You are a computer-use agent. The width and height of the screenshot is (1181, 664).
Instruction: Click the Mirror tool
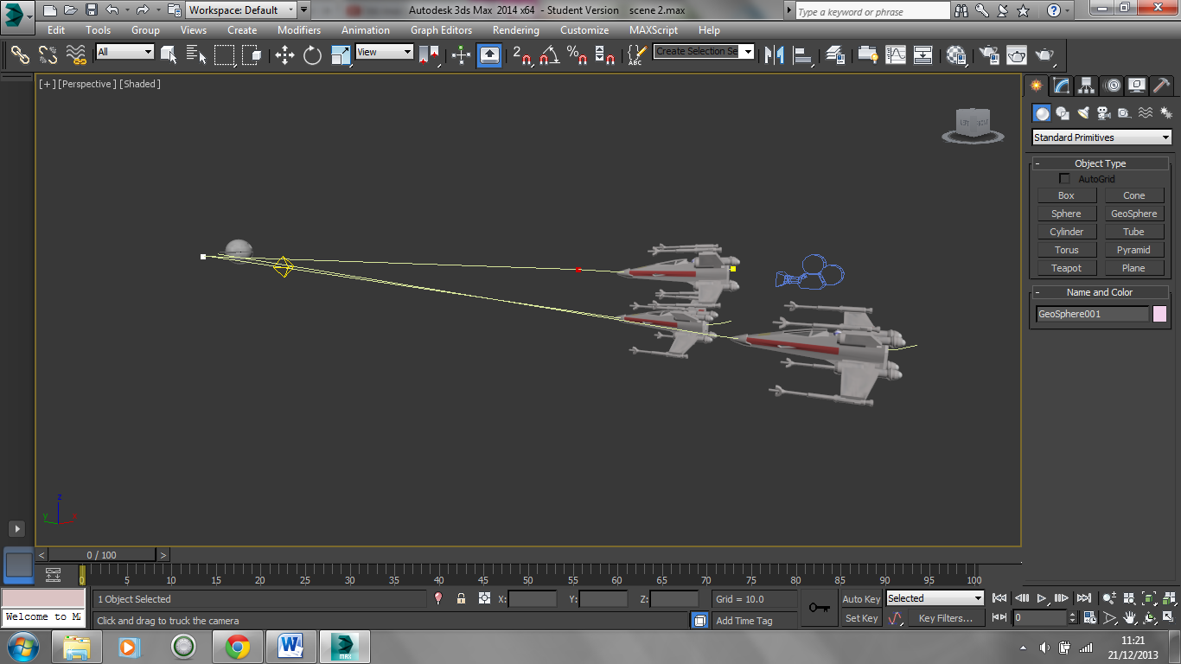tap(775, 54)
